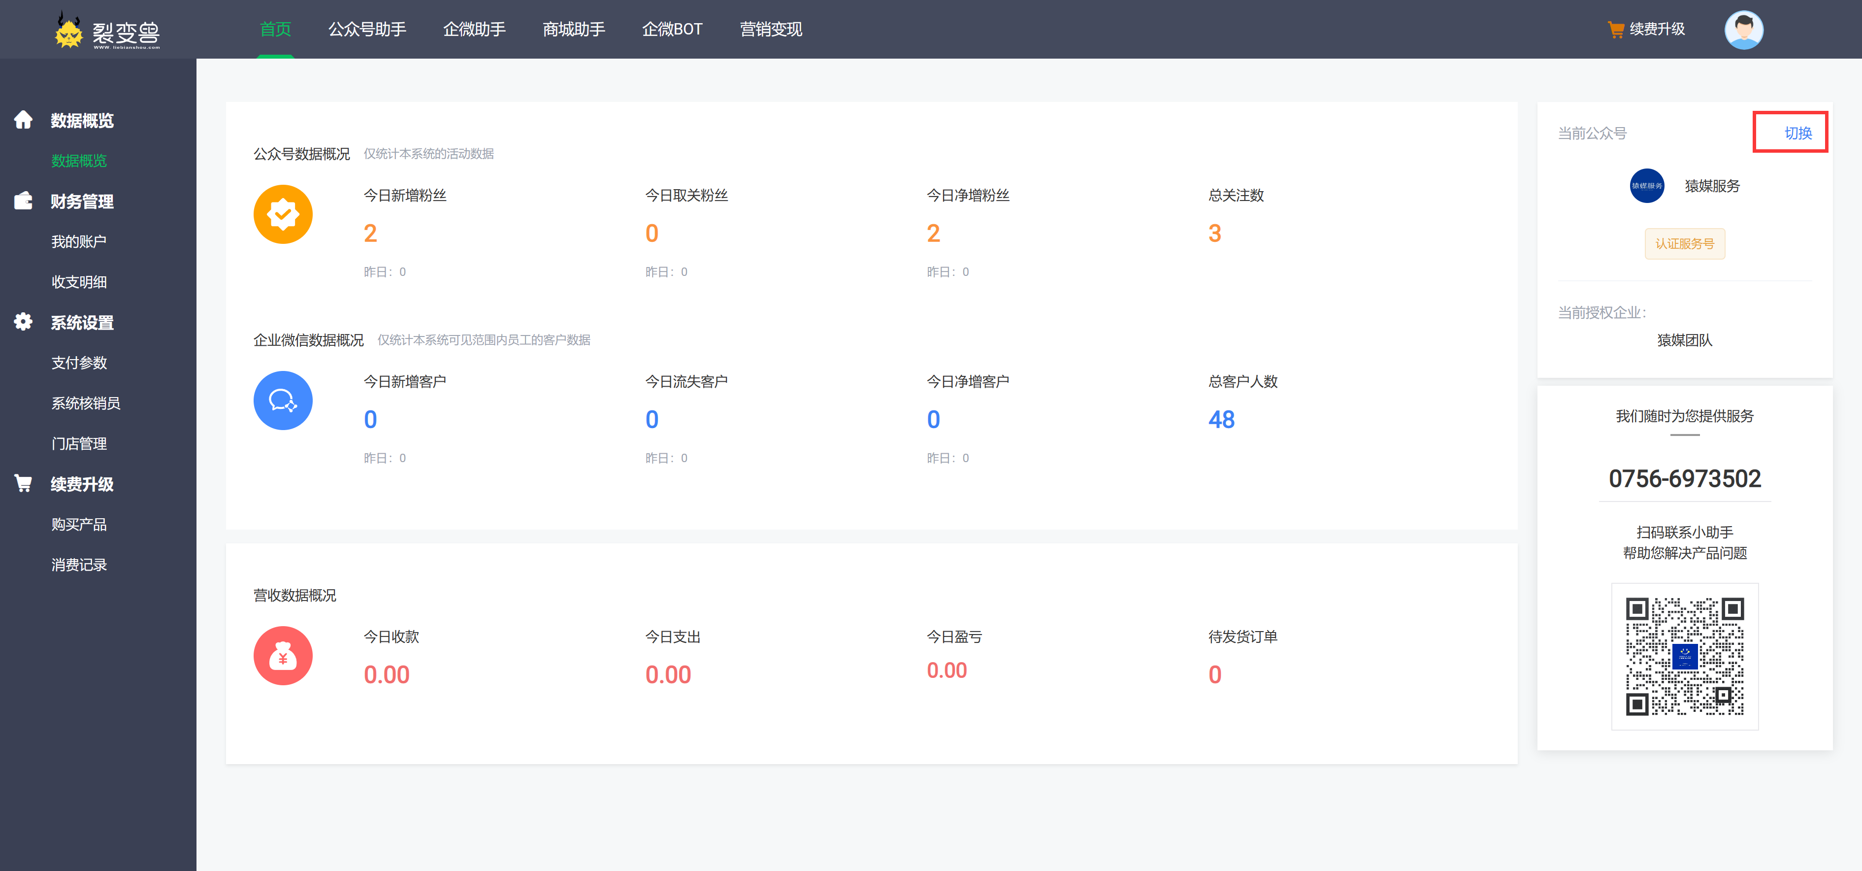The height and width of the screenshot is (871, 1862).
Task: Click the contact QR code image
Action: 1684,656
